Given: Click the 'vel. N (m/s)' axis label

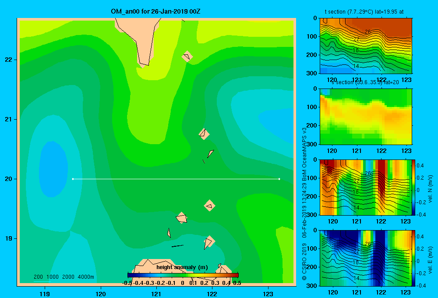Looking at the screenshot, I should click(430, 189).
